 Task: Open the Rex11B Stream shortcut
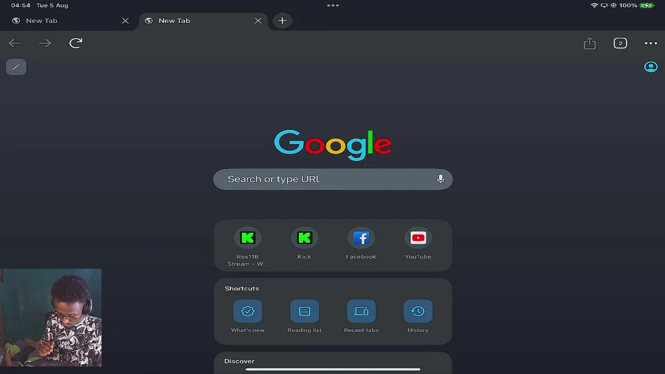pyautogui.click(x=248, y=247)
